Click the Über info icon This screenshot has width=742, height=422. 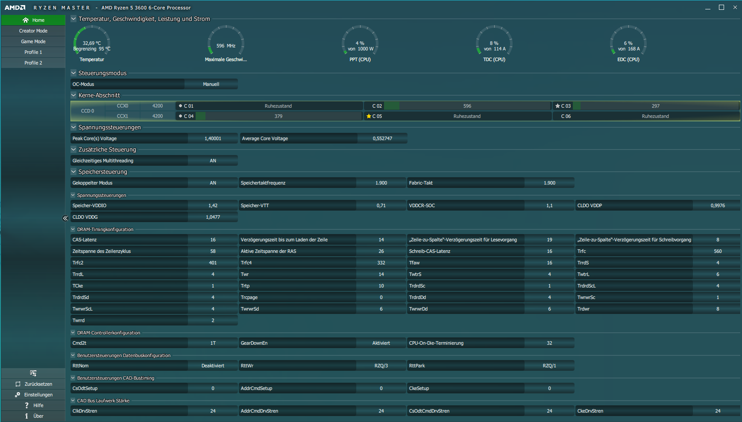click(x=26, y=416)
